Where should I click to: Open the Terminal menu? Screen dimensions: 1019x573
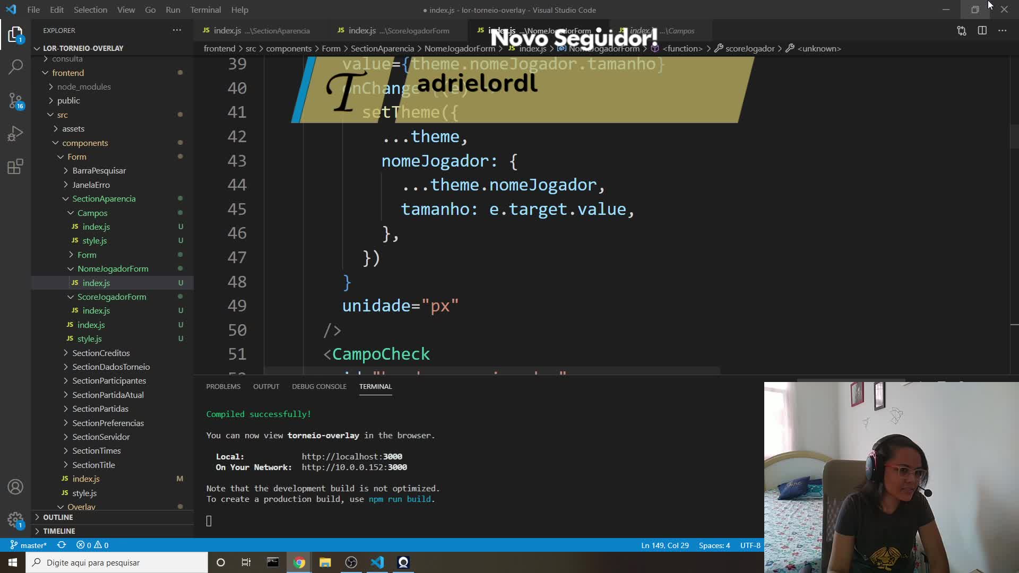(205, 10)
